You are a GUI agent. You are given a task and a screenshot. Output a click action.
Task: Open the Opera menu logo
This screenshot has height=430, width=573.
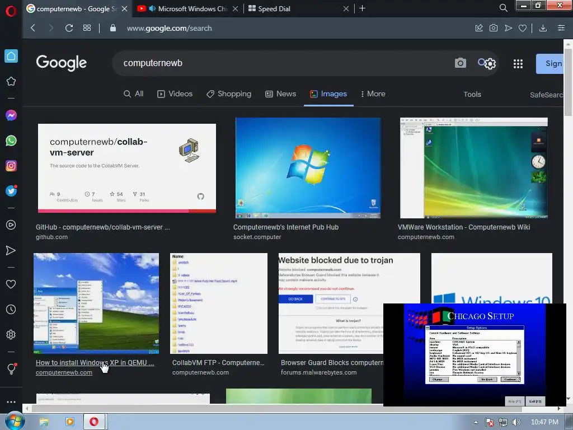[11, 11]
